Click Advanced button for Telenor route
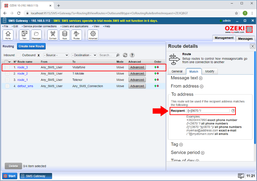257x181 pixels. (137, 80)
